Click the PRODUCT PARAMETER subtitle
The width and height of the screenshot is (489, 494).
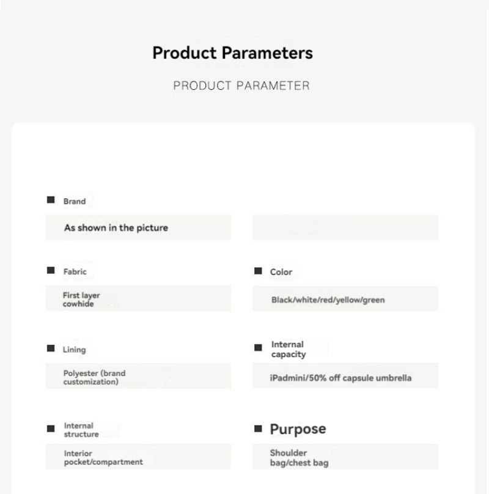coord(241,86)
